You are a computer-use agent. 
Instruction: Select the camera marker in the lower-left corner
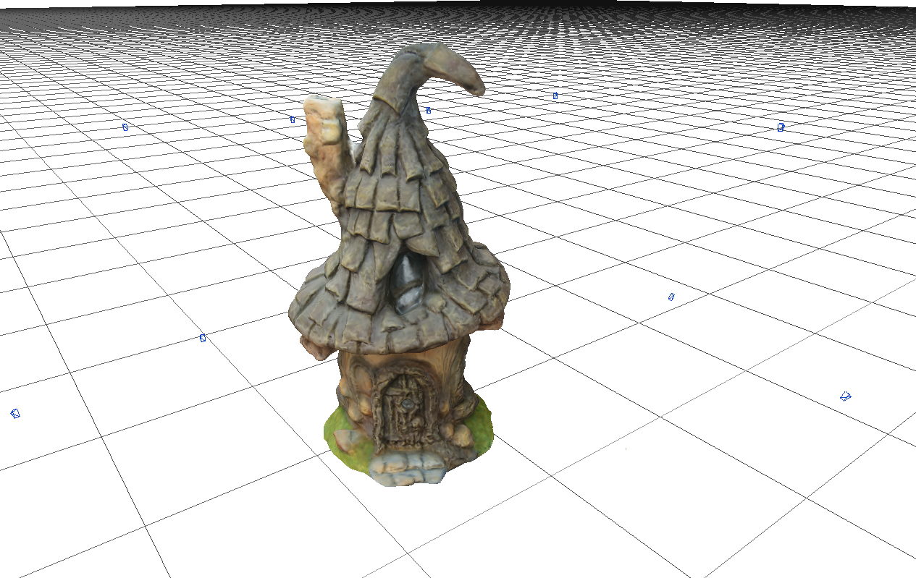coord(15,413)
